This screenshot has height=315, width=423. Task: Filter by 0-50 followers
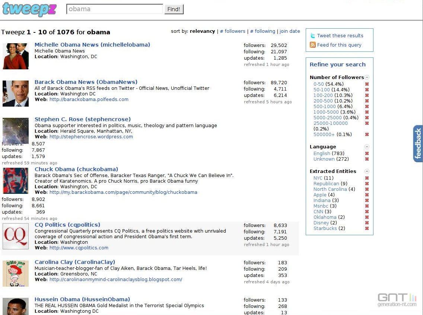point(319,84)
